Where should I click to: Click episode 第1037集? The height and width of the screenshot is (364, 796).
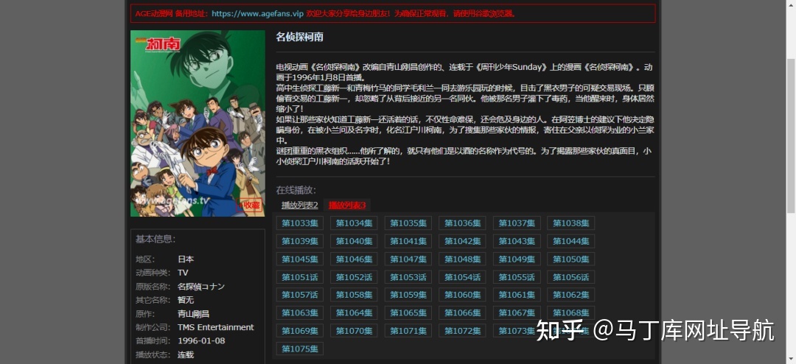pyautogui.click(x=517, y=223)
